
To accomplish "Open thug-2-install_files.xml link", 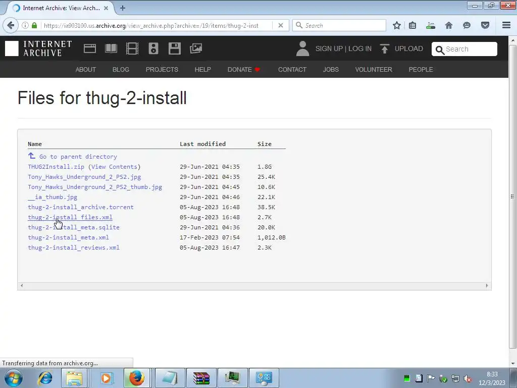I will pyautogui.click(x=70, y=217).
